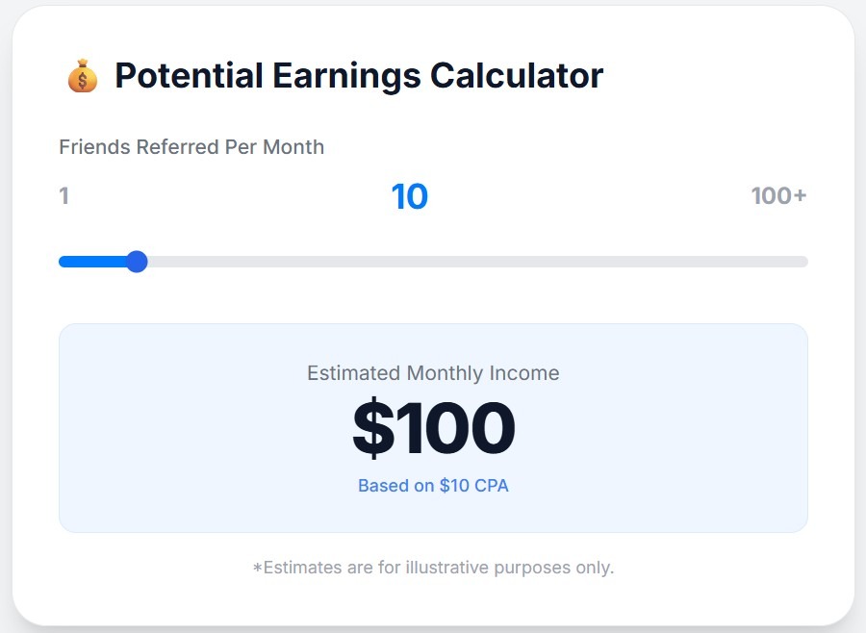The height and width of the screenshot is (633, 866).
Task: Open the "Based on $10 CPA" note
Action: [433, 486]
